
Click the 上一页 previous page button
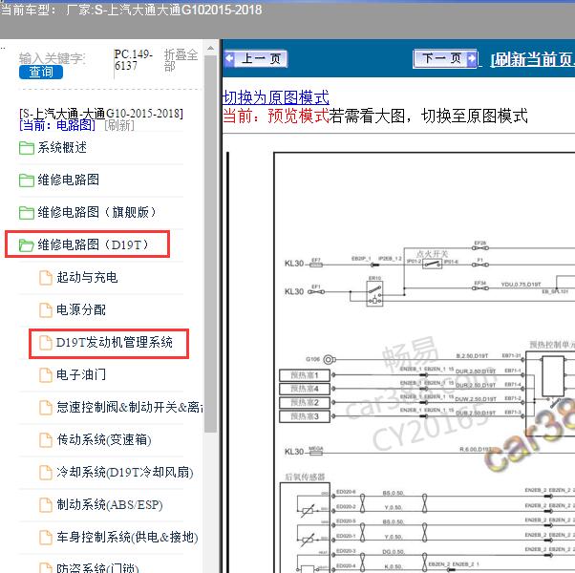click(x=256, y=58)
